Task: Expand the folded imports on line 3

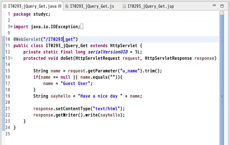Action: point(12,27)
